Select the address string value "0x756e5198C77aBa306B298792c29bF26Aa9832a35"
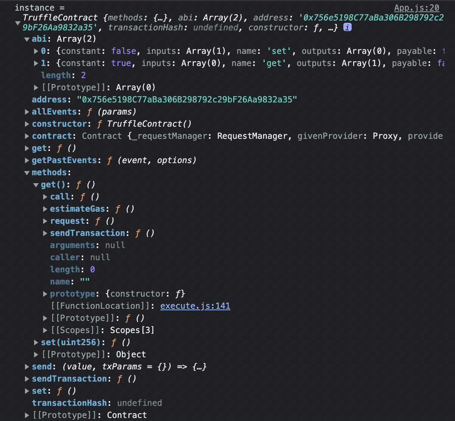The image size is (455, 421). 187,99
